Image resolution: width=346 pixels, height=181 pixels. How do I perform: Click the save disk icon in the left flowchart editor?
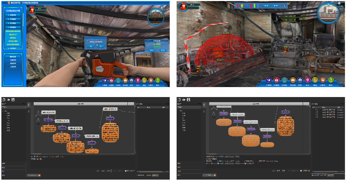(x=13, y=100)
